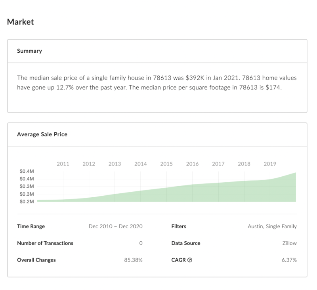
Task: Click the Dec 2010 ~ Dec 2020 time range
Action: pyautogui.click(x=116, y=226)
